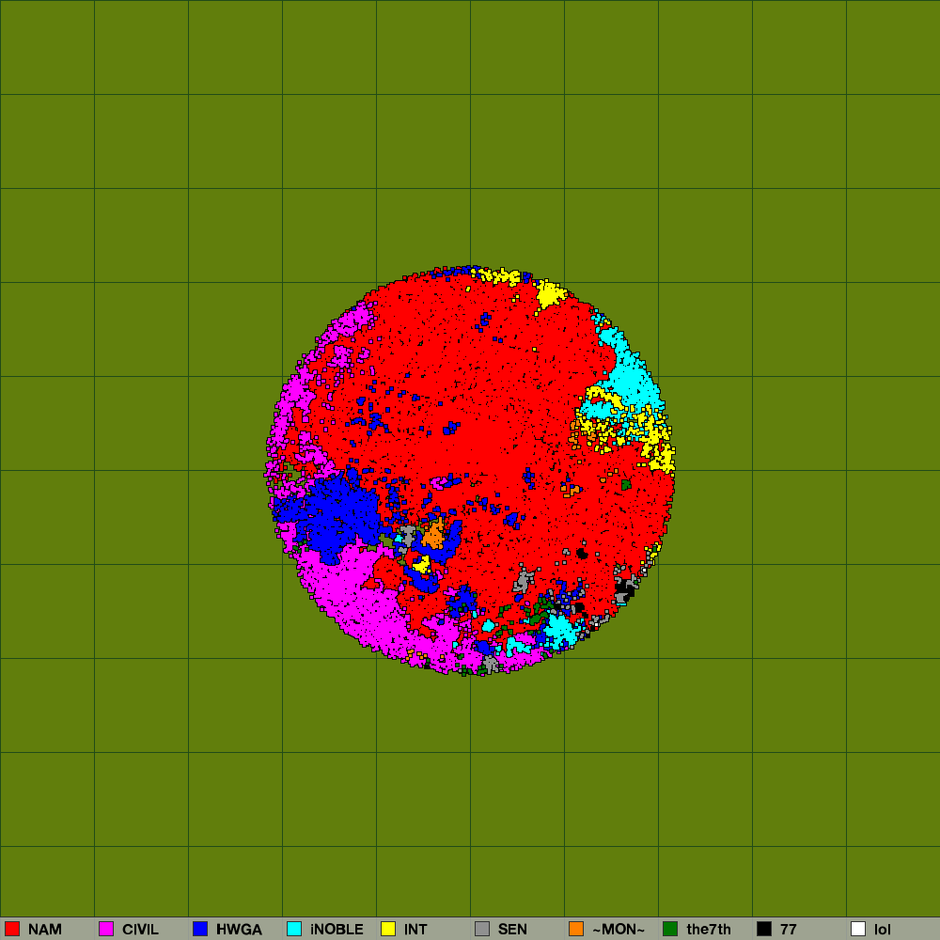Pick the black 77 legend swatch

point(764,929)
